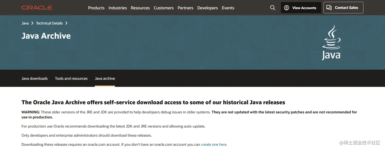Screen dimensions: 385x150
Task: Click the Oracle logo
Action: (x=37, y=8)
